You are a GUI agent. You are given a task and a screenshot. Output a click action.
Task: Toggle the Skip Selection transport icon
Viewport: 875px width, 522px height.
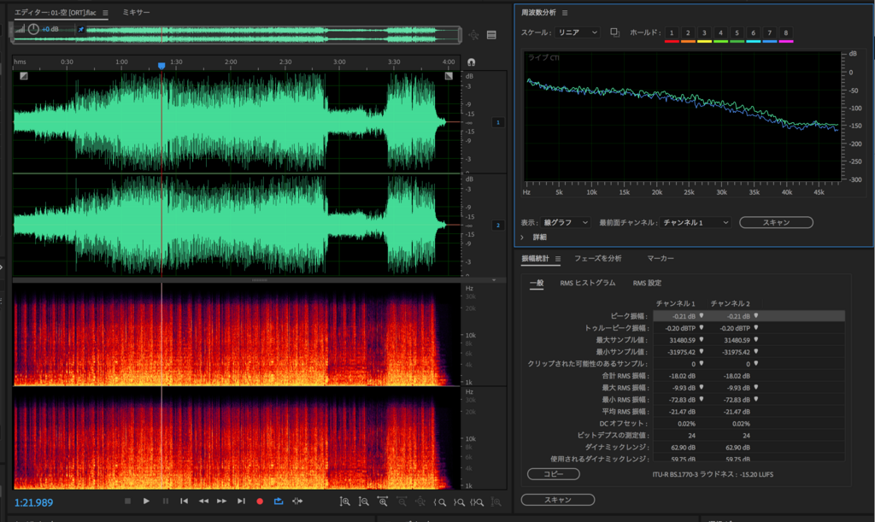(297, 501)
